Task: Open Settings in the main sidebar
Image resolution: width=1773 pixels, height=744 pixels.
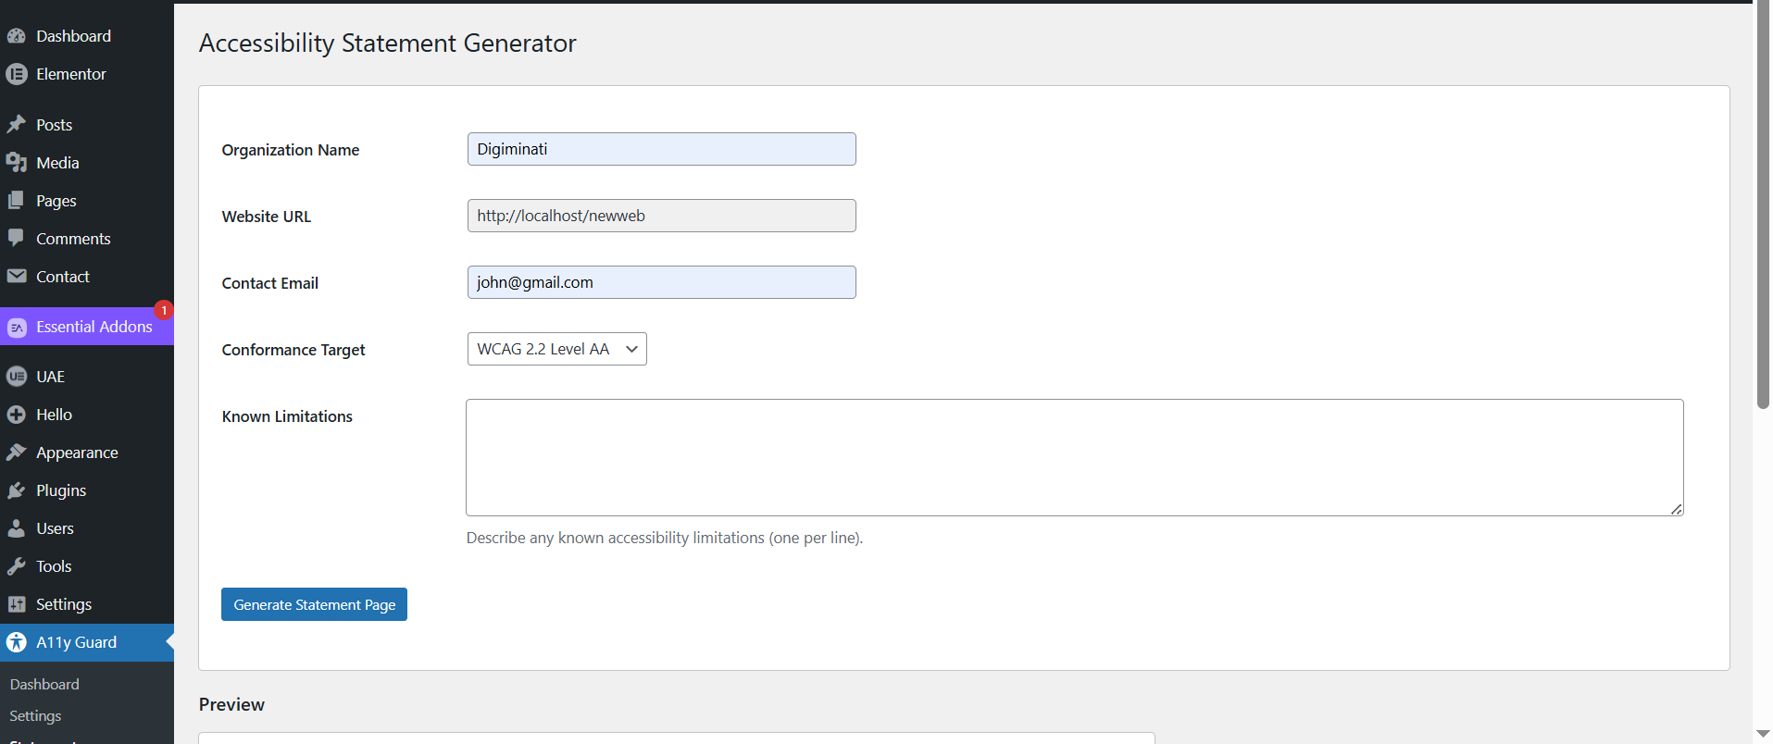Action: click(x=63, y=604)
